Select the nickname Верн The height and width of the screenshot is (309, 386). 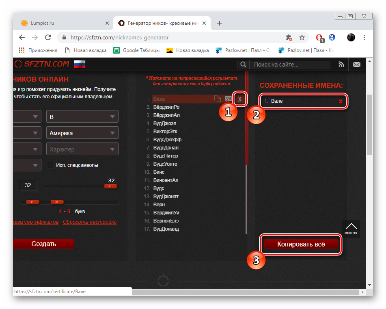pos(159,205)
